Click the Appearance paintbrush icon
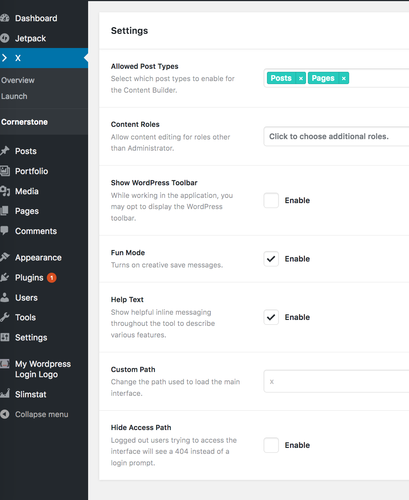 tap(5, 257)
